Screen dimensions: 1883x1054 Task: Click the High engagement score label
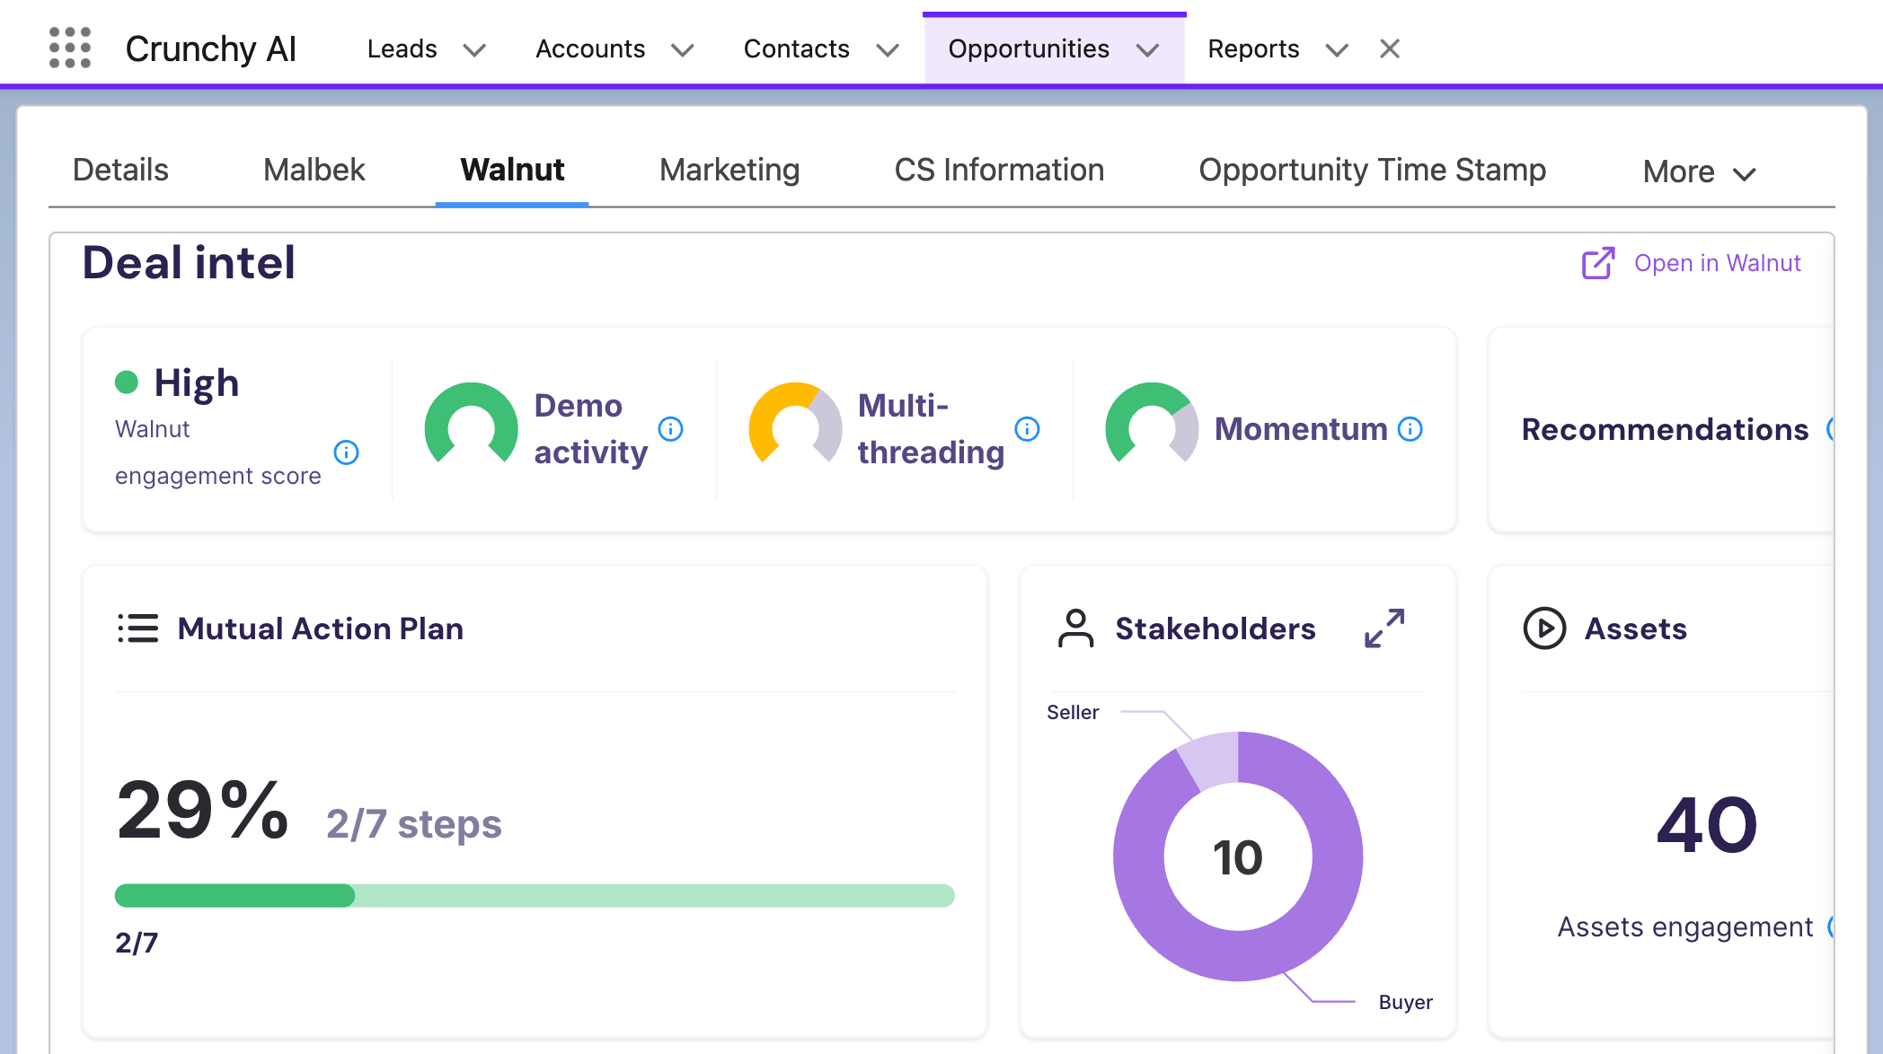(196, 382)
